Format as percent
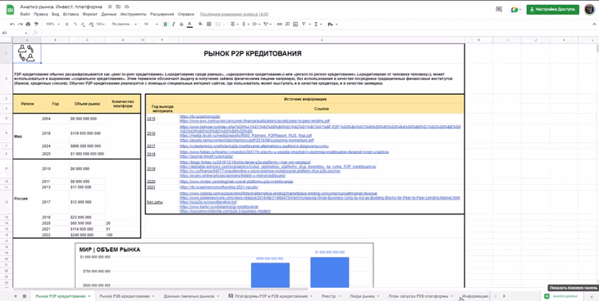 coord(75,24)
